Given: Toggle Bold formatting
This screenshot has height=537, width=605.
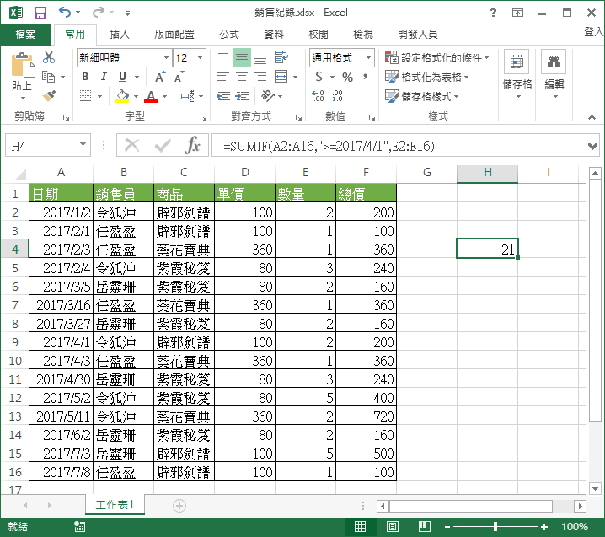Looking at the screenshot, I should (x=85, y=77).
